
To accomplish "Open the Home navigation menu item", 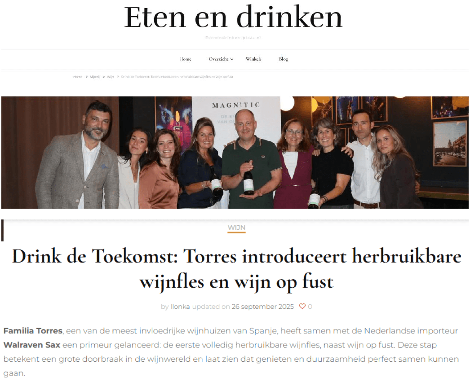I will [185, 59].
